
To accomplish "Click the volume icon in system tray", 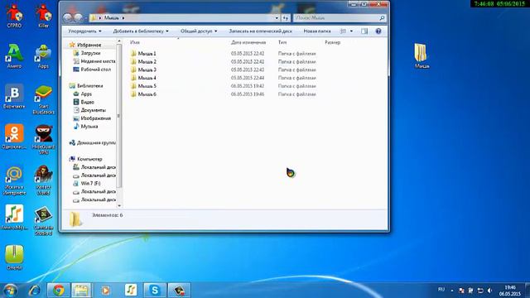I will [489, 291].
